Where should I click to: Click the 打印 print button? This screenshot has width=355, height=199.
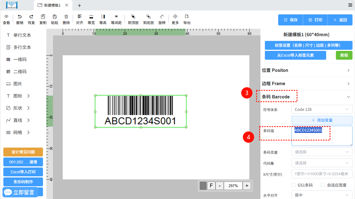click(x=315, y=20)
